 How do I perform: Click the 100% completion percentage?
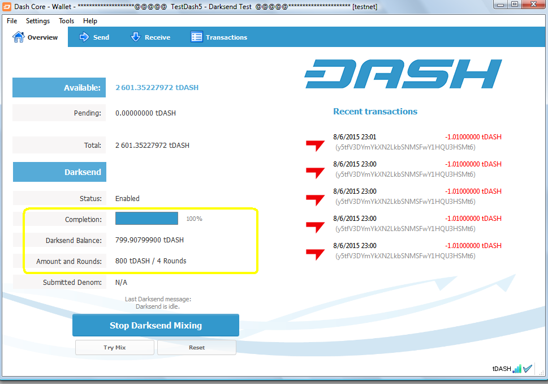[x=195, y=219]
